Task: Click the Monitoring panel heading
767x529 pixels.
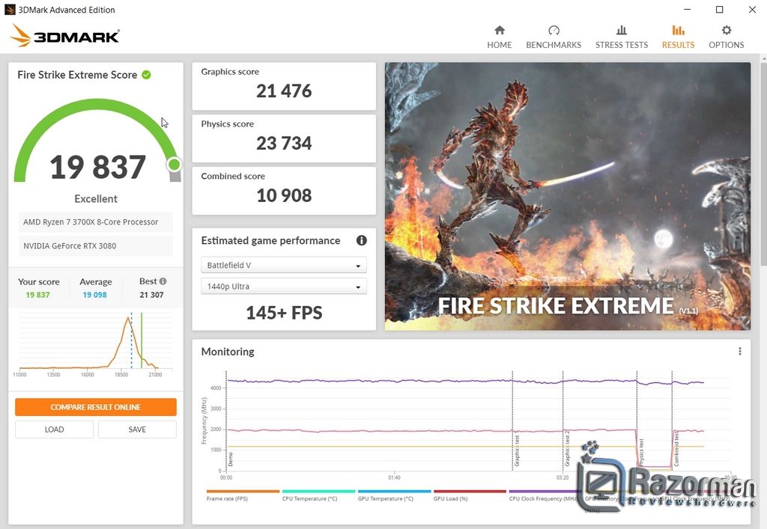Action: pyautogui.click(x=228, y=352)
